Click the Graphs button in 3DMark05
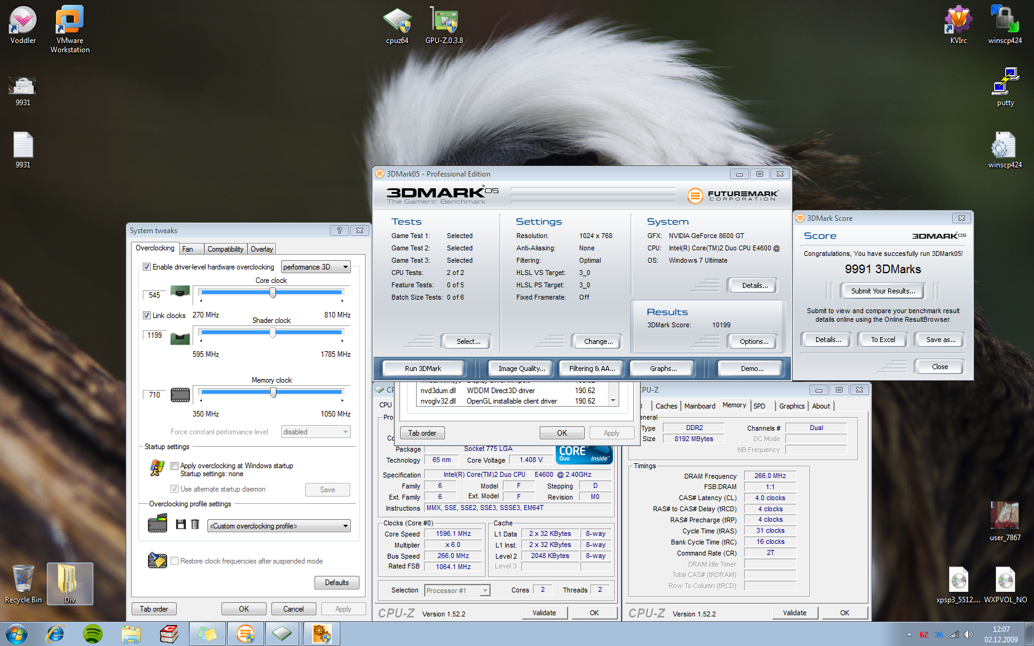The height and width of the screenshot is (646, 1034). [663, 369]
